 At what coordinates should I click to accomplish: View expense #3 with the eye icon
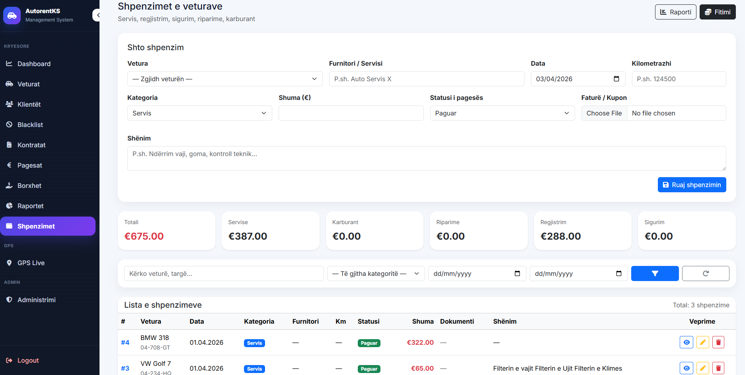coord(686,368)
